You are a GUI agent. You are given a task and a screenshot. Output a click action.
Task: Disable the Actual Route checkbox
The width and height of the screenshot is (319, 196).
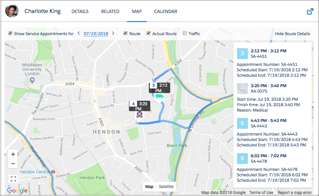[x=148, y=33]
